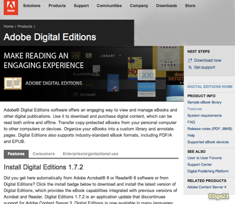Click the Get support magnifier icon

coord(190,67)
